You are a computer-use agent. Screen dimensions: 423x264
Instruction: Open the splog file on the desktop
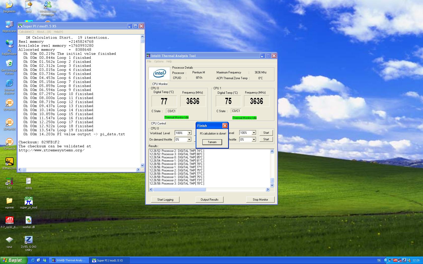(x=28, y=183)
